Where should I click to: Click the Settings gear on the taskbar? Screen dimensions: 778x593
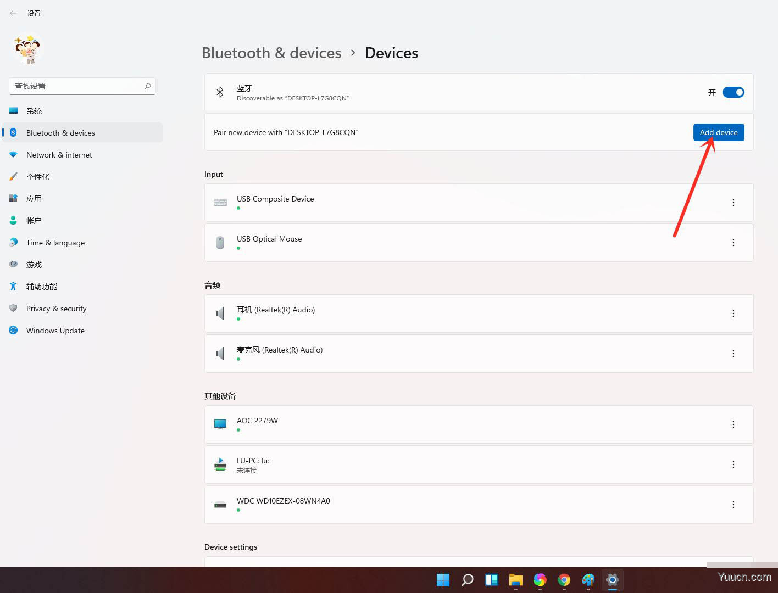[x=613, y=580]
